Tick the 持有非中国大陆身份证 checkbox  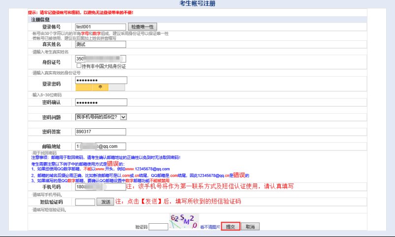79,65
